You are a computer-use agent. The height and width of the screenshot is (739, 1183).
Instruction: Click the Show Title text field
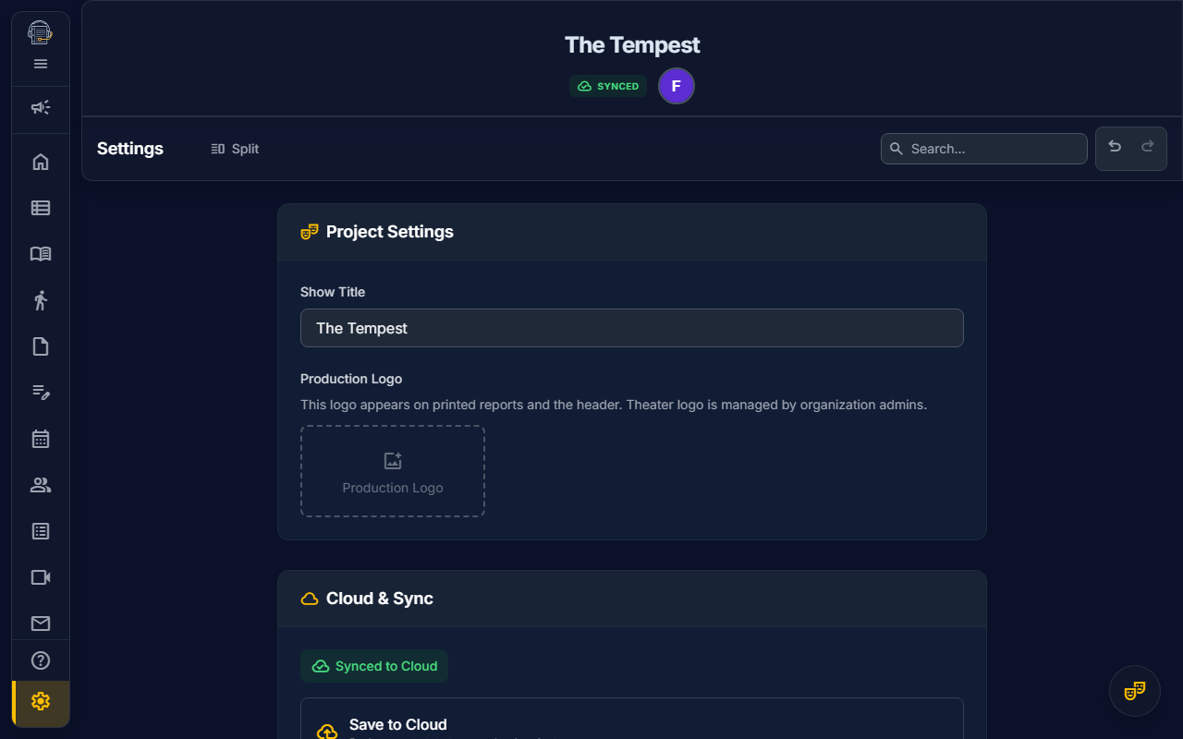631,328
